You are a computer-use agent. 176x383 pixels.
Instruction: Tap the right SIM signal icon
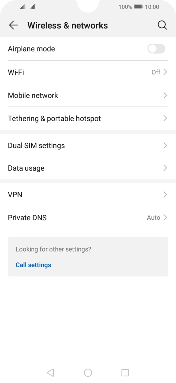tap(32, 6)
